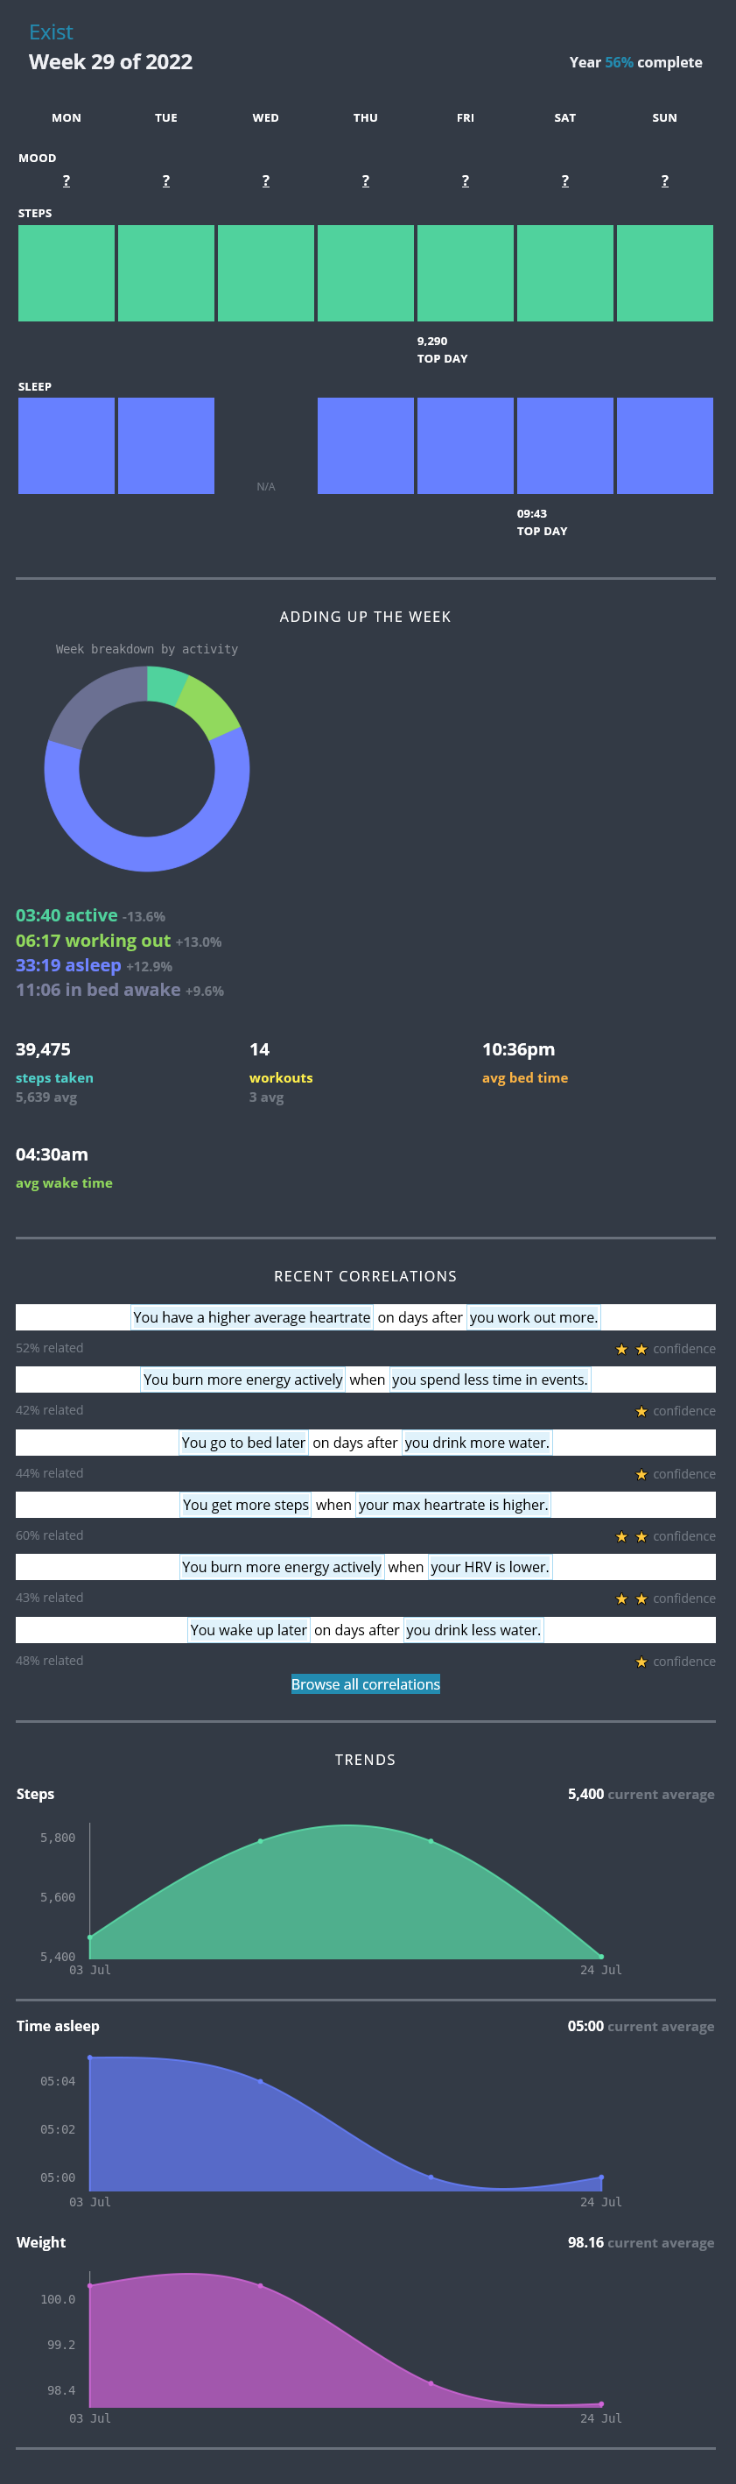Click star icon beside 42% related confidence
Image resolution: width=736 pixels, height=2484 pixels.
tap(641, 1412)
